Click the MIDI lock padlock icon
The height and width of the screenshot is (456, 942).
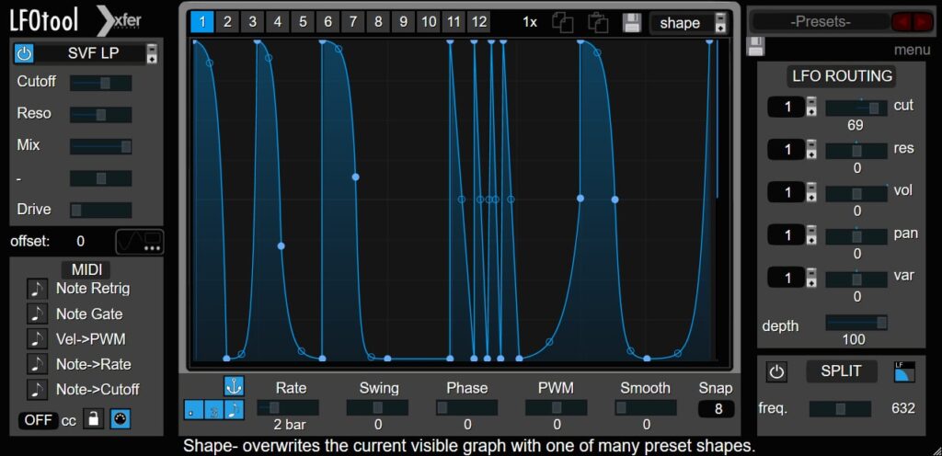click(x=93, y=419)
